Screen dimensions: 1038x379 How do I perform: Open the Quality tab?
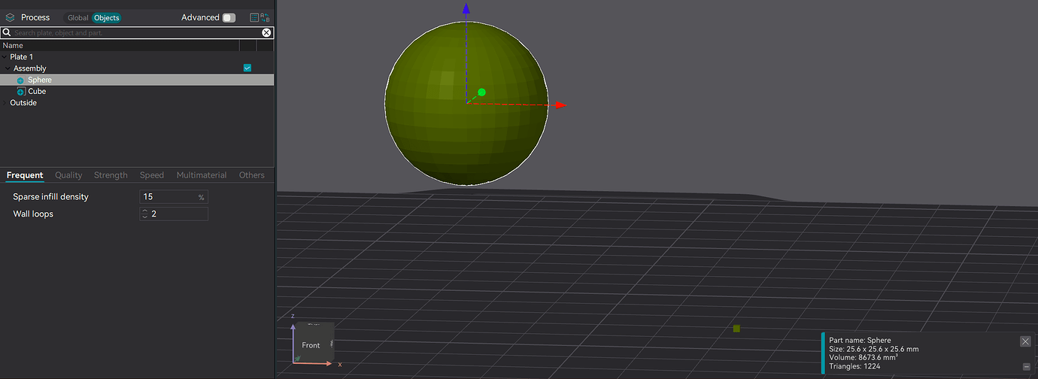point(68,175)
